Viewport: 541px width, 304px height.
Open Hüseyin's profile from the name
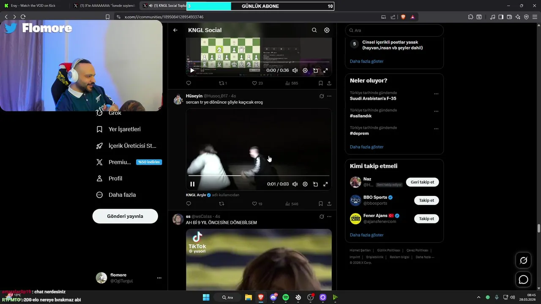(194, 96)
